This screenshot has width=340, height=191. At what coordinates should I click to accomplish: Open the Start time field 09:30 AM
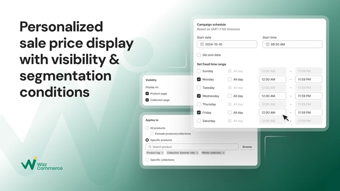(292, 44)
